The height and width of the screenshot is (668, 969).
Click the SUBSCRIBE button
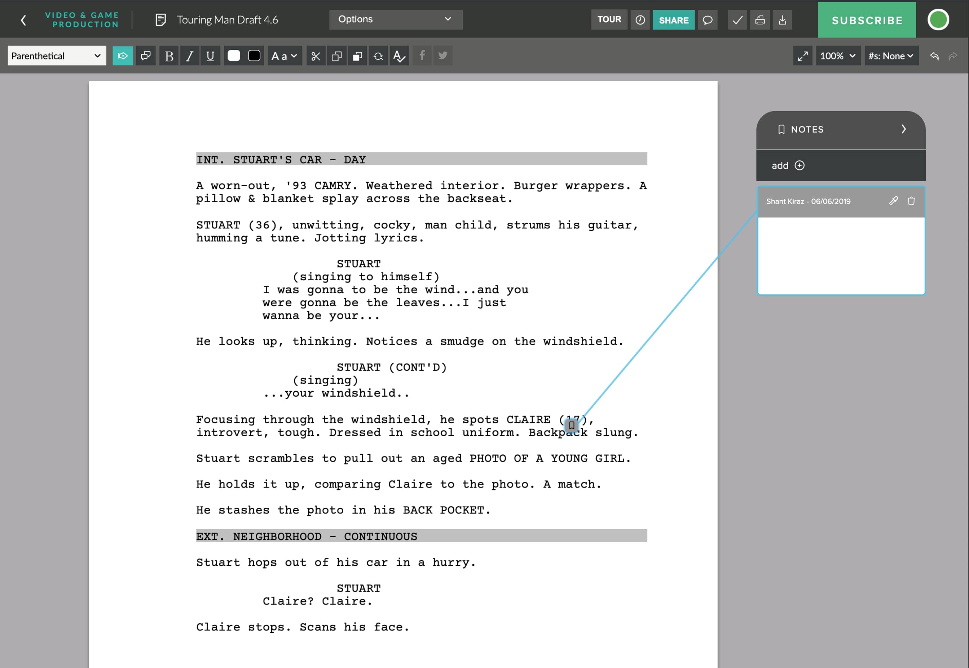pyautogui.click(x=867, y=20)
